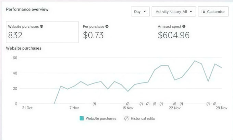Open the Day granularity dropdown
Image resolution: width=233 pixels, height=140 pixels.
[140, 11]
